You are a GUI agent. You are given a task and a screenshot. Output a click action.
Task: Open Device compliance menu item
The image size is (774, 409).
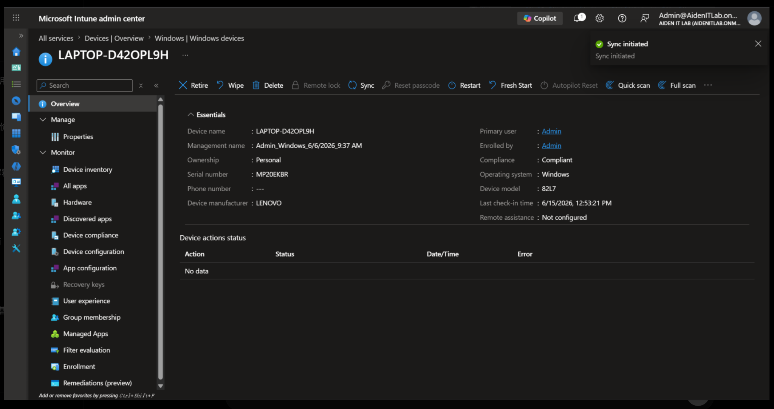(90, 235)
